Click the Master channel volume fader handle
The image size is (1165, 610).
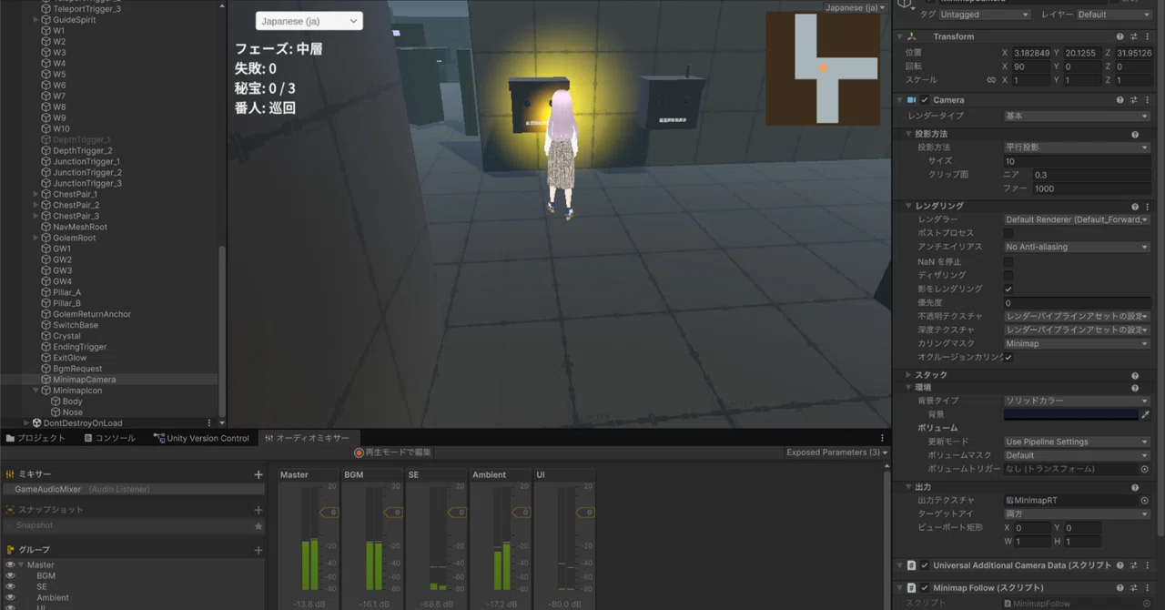pyautogui.click(x=329, y=513)
